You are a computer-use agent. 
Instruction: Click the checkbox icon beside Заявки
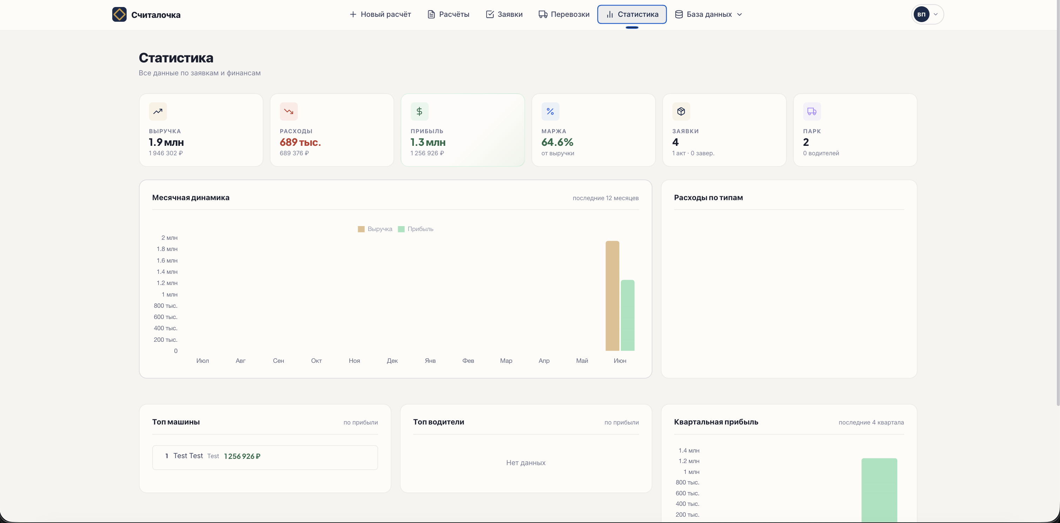click(x=490, y=14)
